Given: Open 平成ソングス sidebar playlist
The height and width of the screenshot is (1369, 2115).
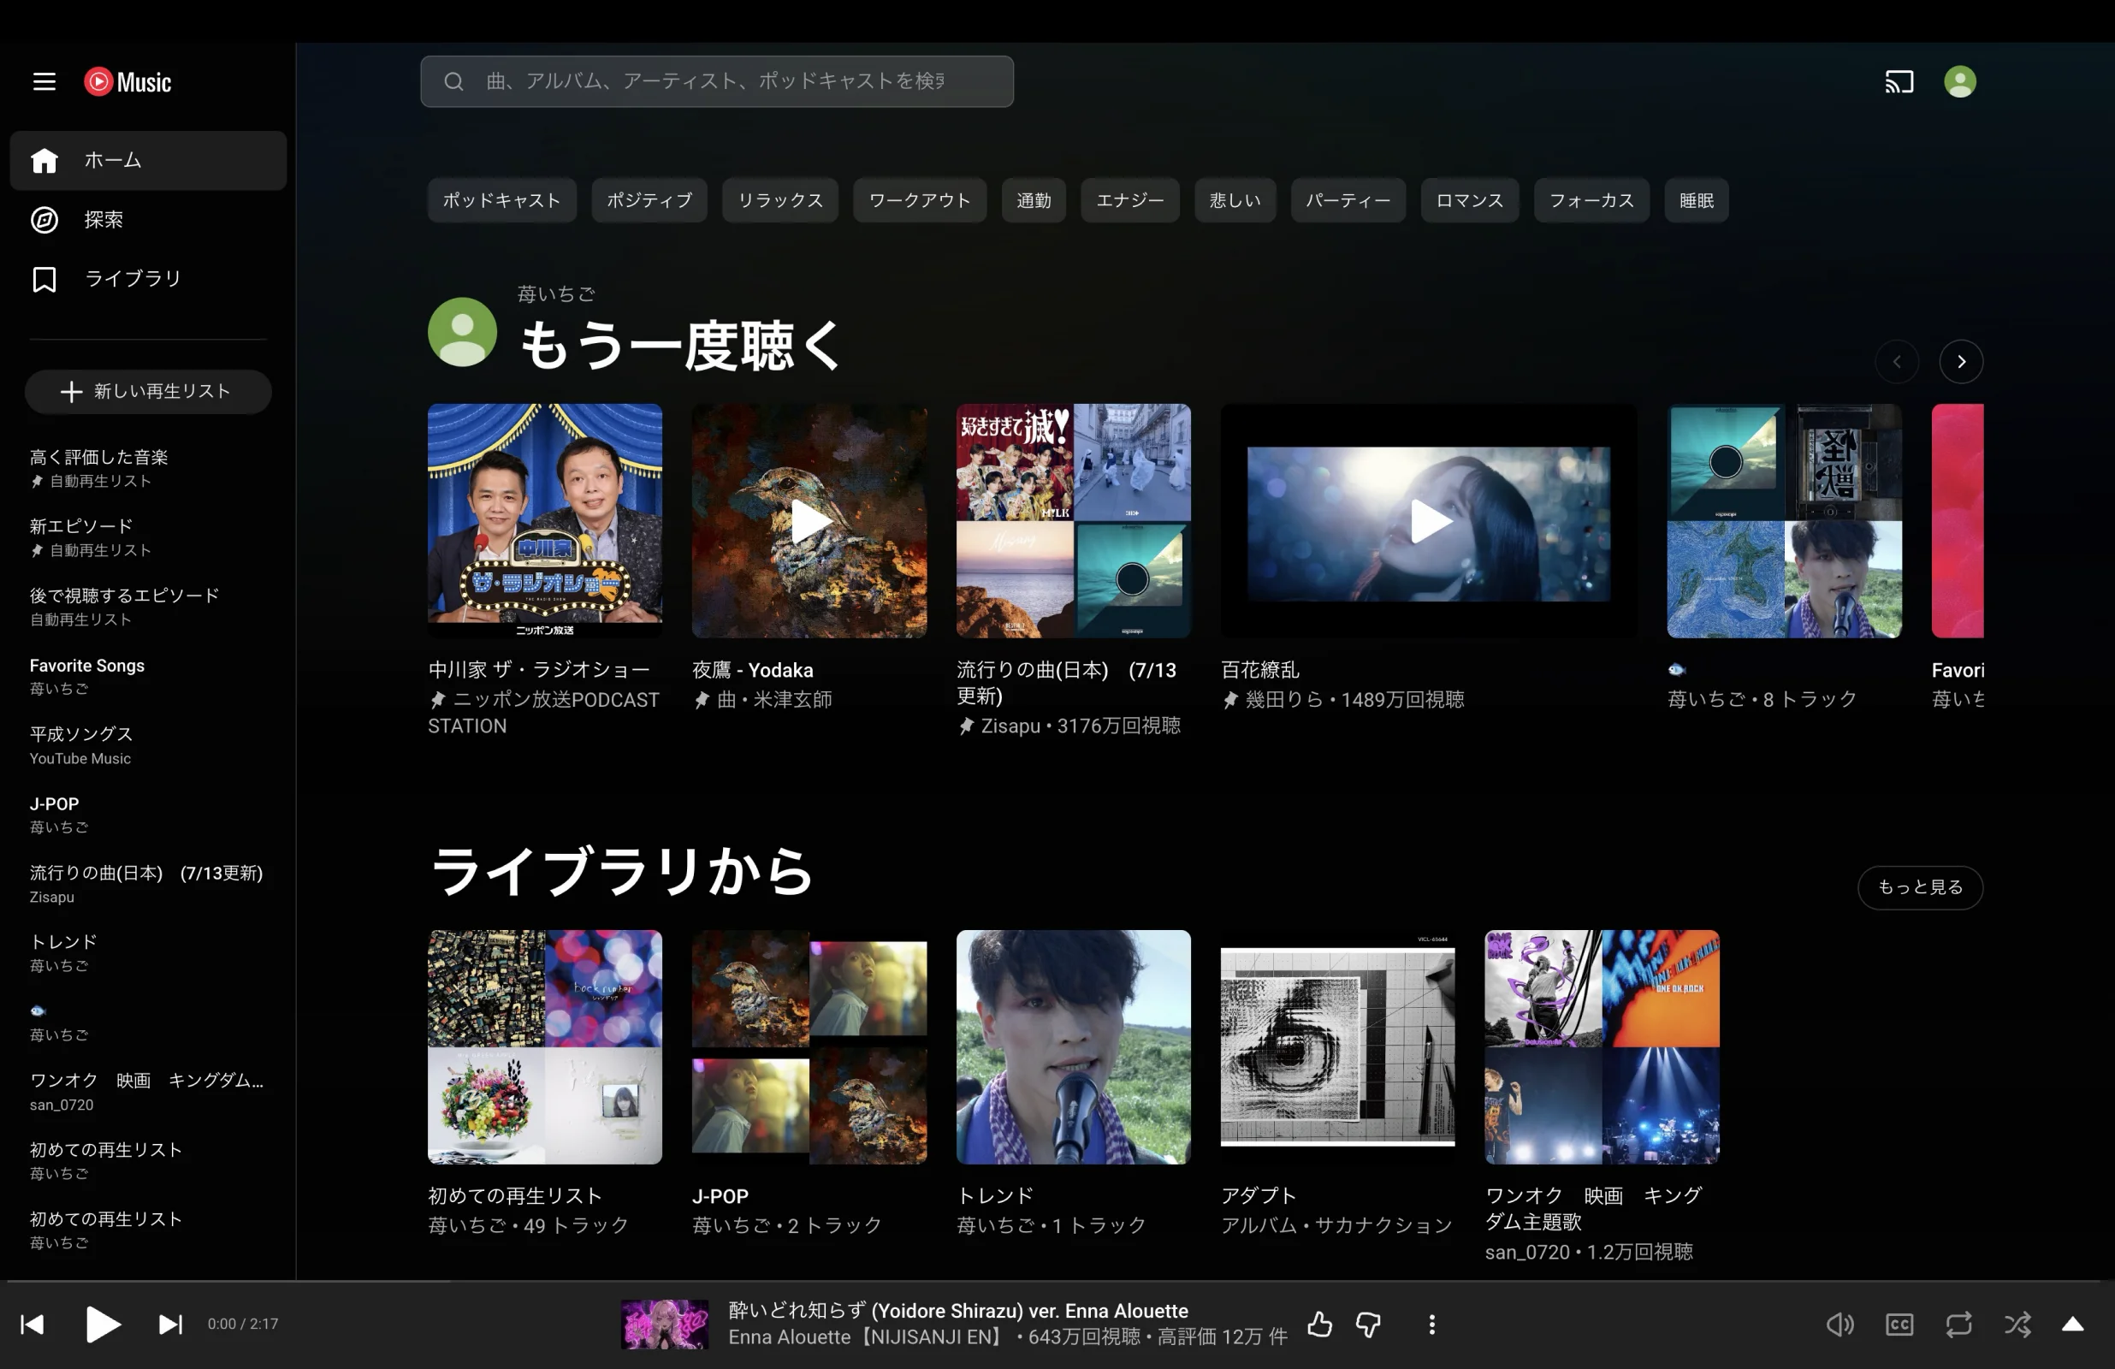Looking at the screenshot, I should click(148, 746).
